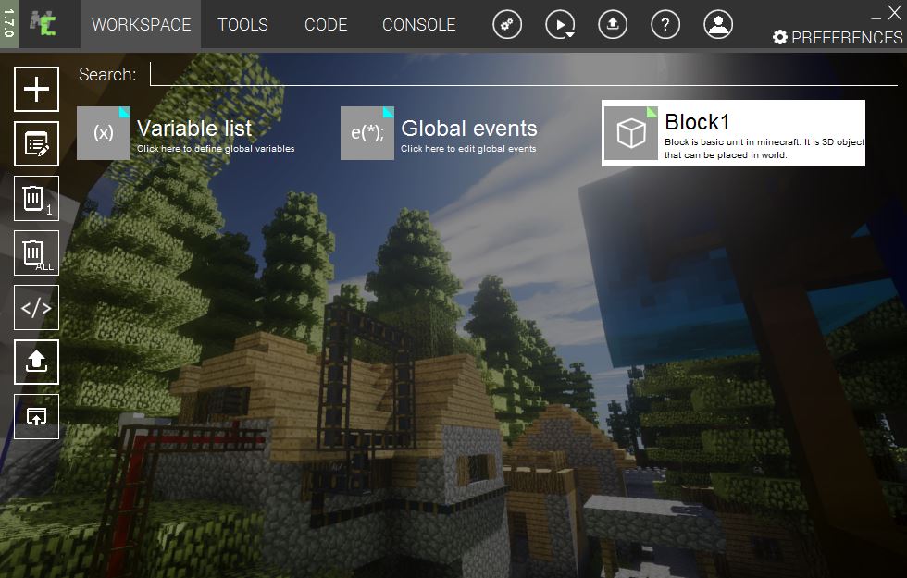Screen dimensions: 907x578
Task: Open help via question mark icon
Action: coord(665,25)
